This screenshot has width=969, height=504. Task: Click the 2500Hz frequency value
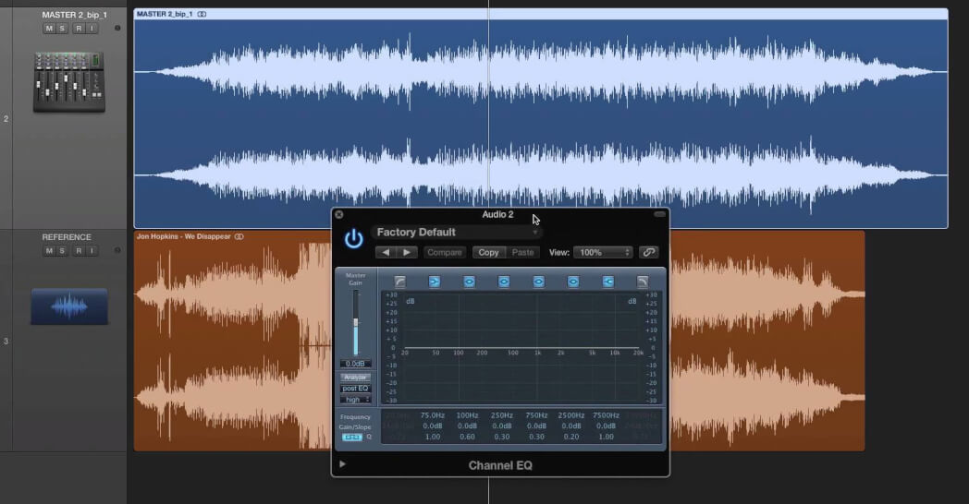click(x=571, y=415)
